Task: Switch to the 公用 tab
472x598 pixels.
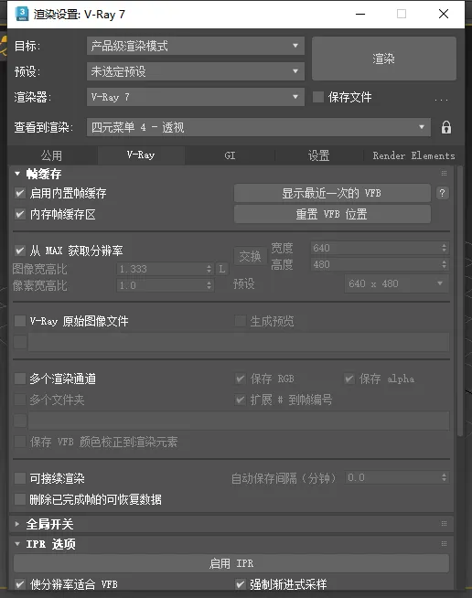Action: pyautogui.click(x=52, y=155)
